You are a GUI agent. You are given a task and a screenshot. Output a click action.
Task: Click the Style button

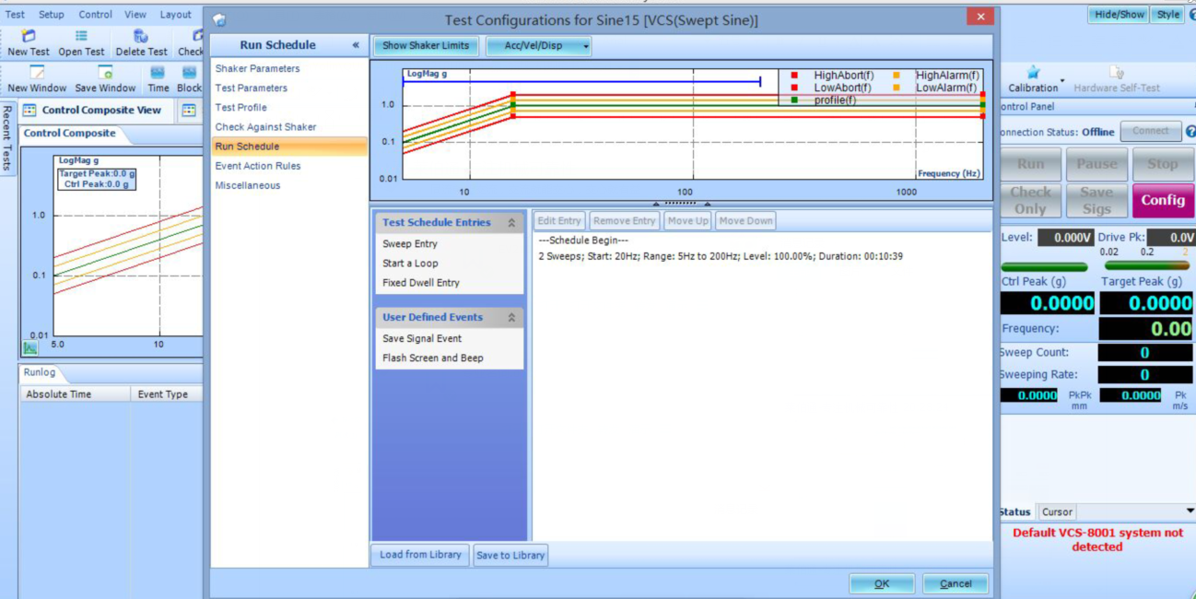tap(1168, 15)
